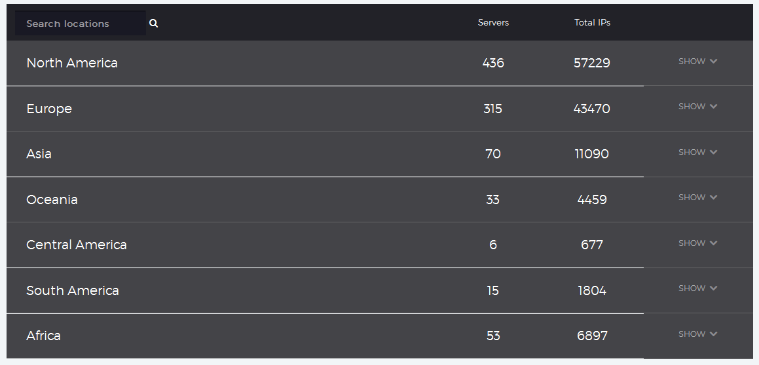Select the North America region name
Screen dimensions: 759x365
[x=71, y=63]
